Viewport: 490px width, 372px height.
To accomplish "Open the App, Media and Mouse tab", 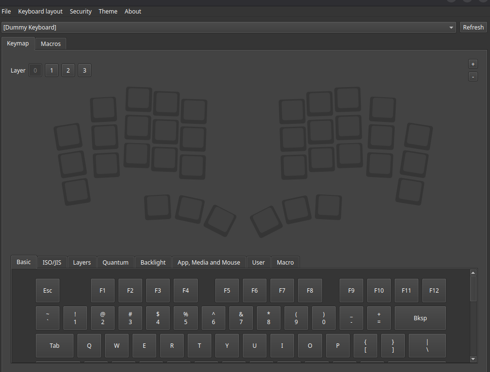I will 208,262.
